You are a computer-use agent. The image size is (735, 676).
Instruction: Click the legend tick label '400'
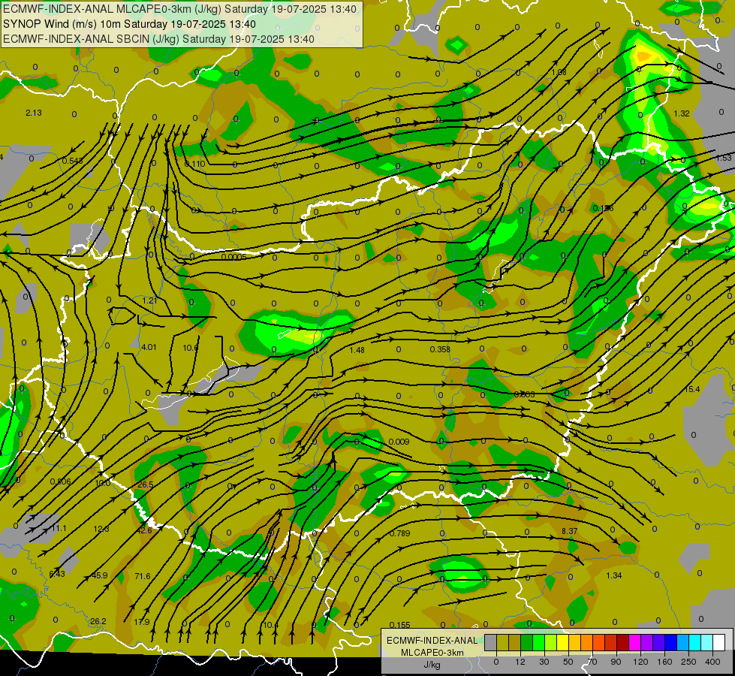712,662
